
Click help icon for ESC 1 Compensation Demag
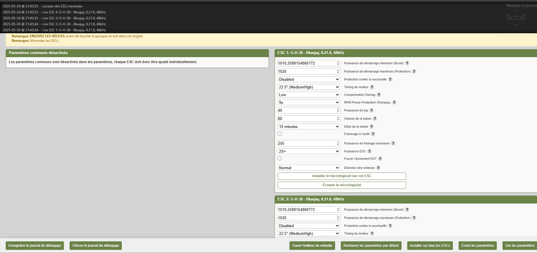coord(379,95)
